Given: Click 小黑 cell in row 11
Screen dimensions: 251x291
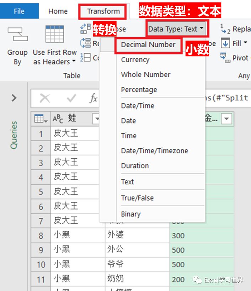Looking at the screenshot, I should pyautogui.click(x=78, y=279).
